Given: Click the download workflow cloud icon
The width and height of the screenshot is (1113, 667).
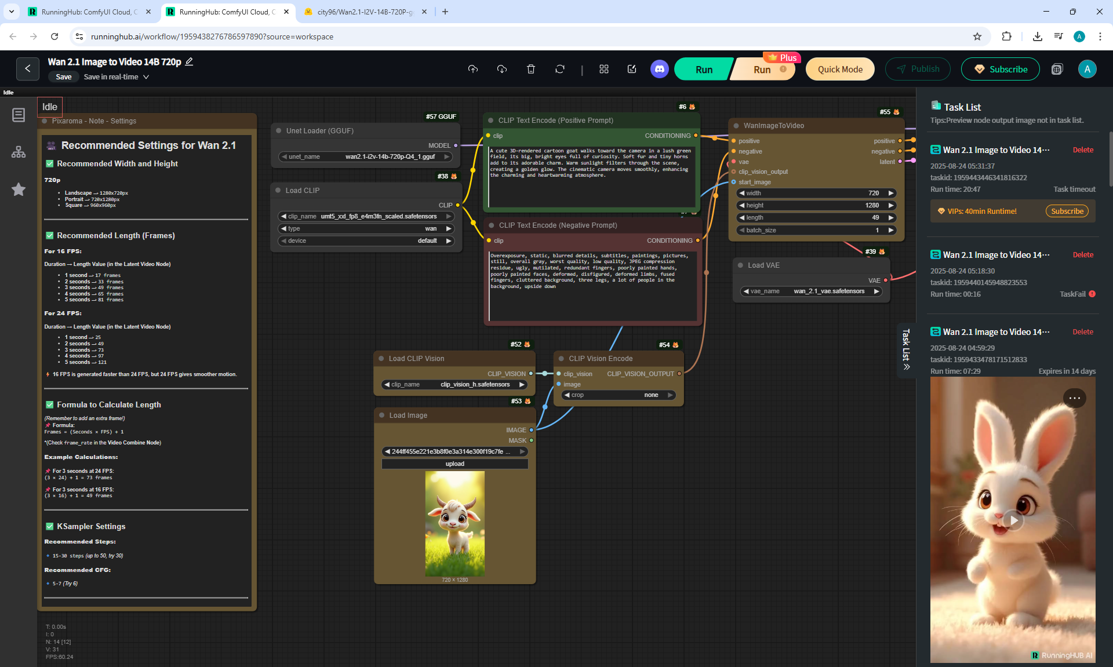Looking at the screenshot, I should tap(502, 69).
